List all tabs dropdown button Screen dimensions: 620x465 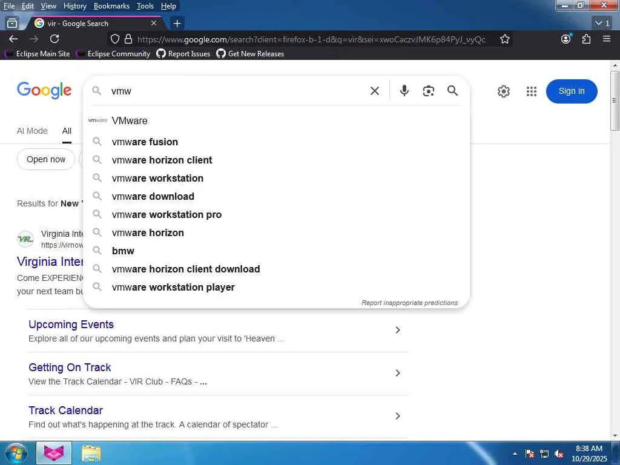(602, 24)
